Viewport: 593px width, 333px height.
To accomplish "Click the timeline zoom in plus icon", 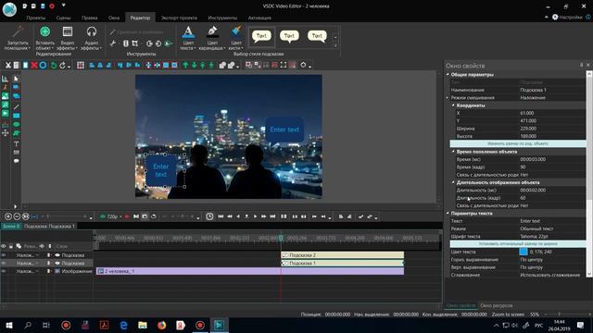I will (8, 216).
